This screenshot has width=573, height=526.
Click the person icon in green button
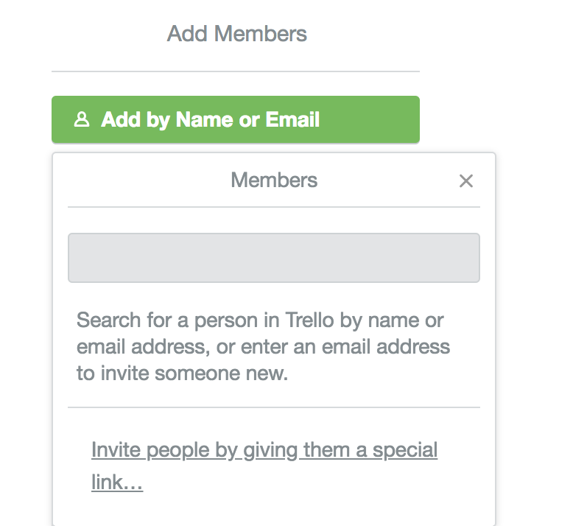82,119
